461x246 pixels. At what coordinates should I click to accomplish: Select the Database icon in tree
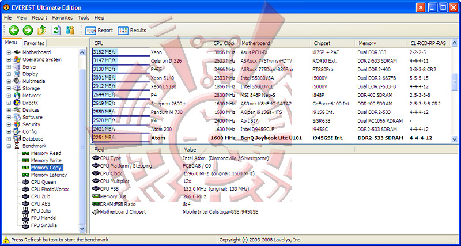(x=17, y=139)
